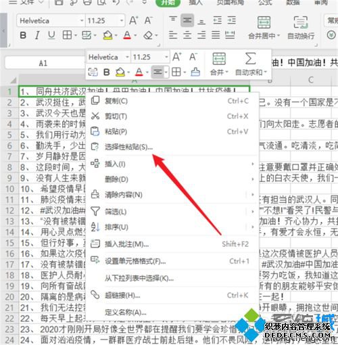Toggle Underline formatting in the ribbon
The height and width of the screenshot is (345, 338).
[x=51, y=35]
